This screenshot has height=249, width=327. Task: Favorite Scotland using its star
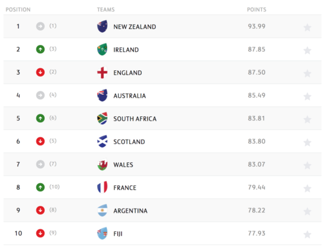[x=307, y=142]
